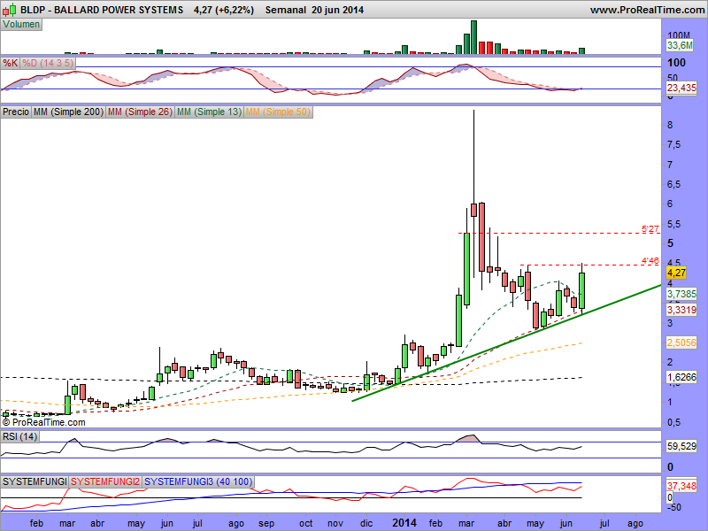The width and height of the screenshot is (708, 531).
Task: Select the SYSTEMFUNGI3 (40 100) label
Action: pyautogui.click(x=198, y=481)
